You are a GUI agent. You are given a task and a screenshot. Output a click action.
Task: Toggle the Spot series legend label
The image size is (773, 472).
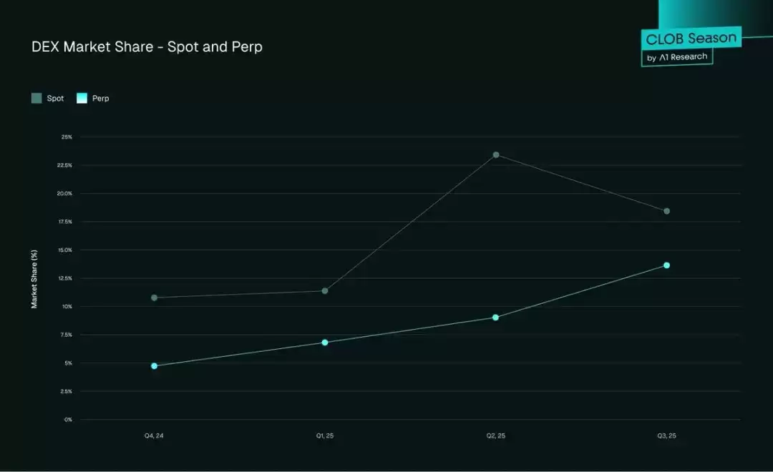[55, 99]
